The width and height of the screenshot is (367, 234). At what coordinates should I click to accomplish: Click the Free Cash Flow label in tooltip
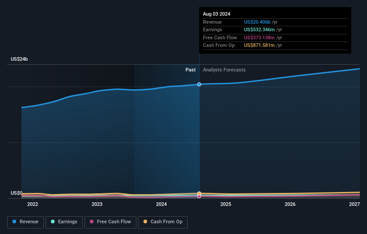[220, 38]
